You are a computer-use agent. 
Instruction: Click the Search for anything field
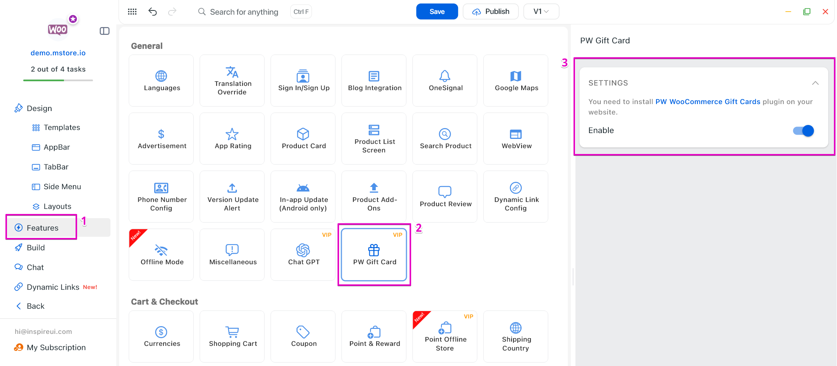(x=244, y=12)
